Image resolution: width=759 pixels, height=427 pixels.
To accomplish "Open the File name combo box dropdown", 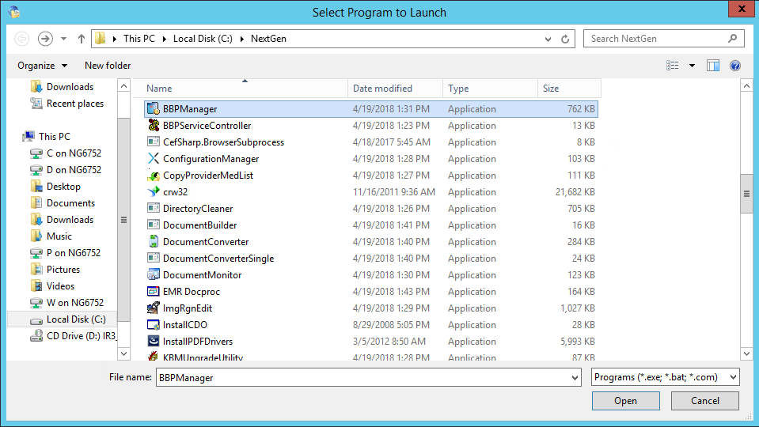I will tap(575, 377).
